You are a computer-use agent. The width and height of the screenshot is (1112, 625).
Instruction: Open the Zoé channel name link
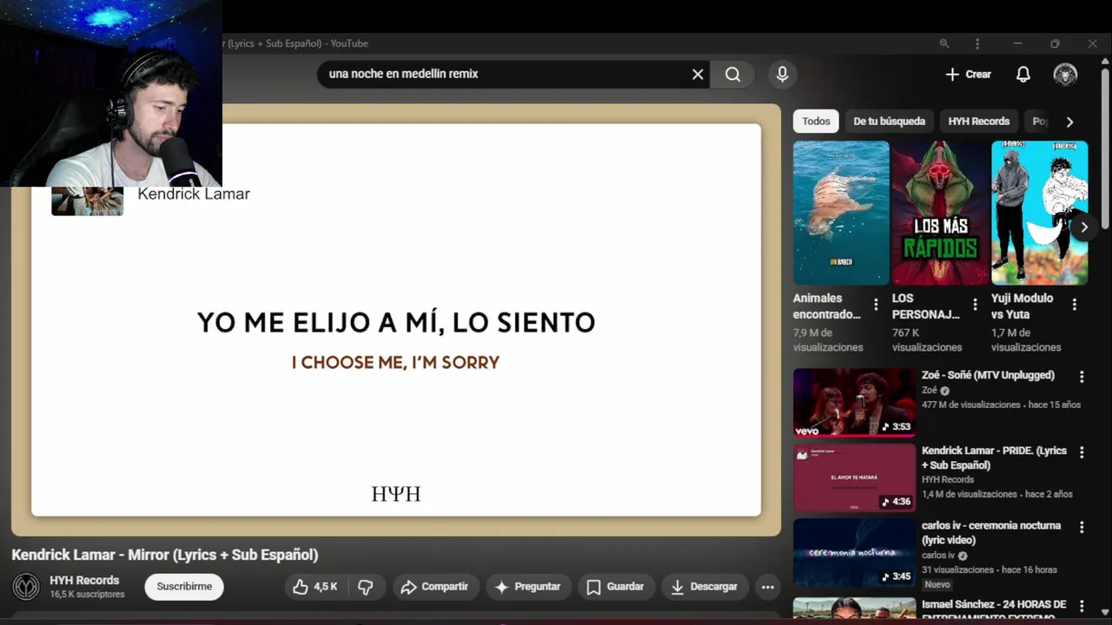930,391
